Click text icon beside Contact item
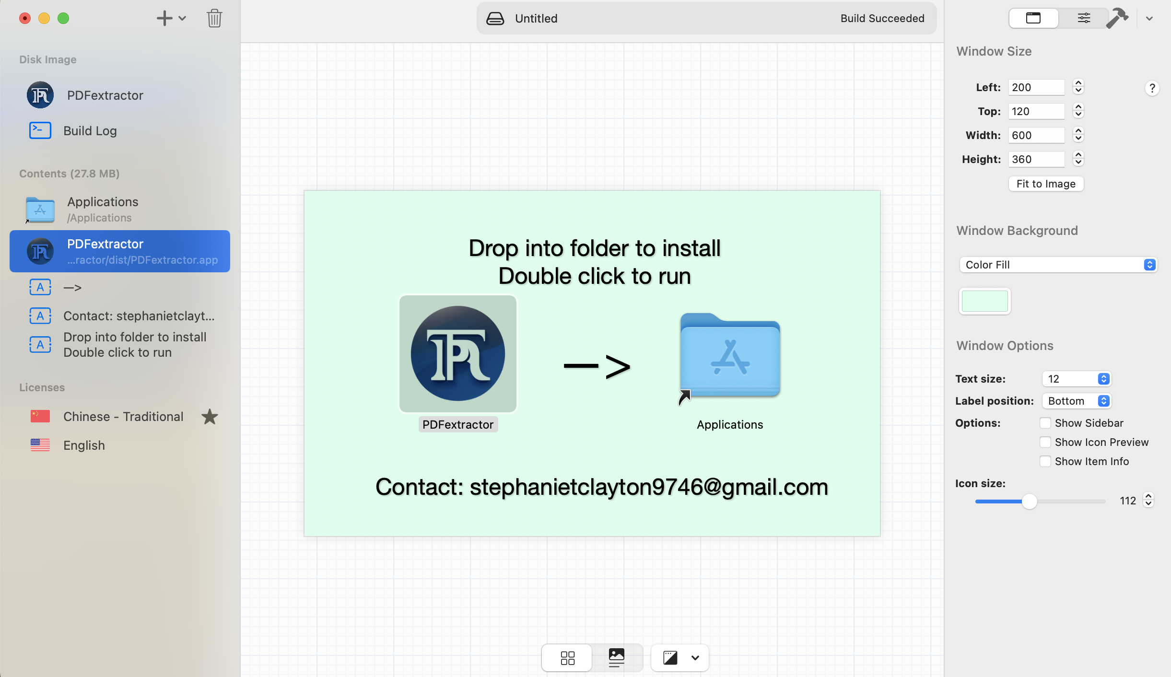This screenshot has width=1171, height=677. (40, 316)
